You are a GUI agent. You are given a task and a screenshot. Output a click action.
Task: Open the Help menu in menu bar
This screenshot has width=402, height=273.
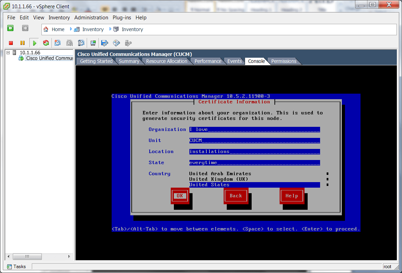pyautogui.click(x=141, y=18)
